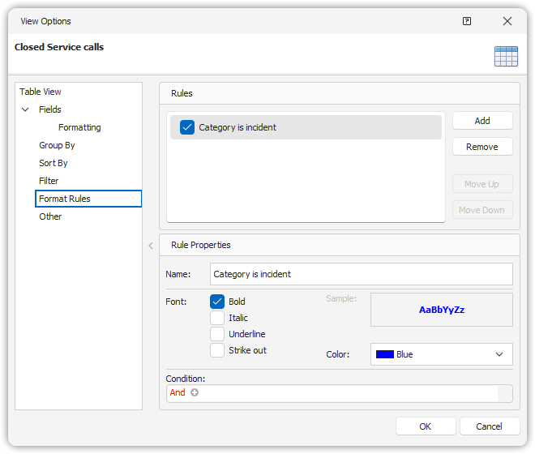Click the Remove rule button
This screenshot has width=535, height=454.
point(482,147)
